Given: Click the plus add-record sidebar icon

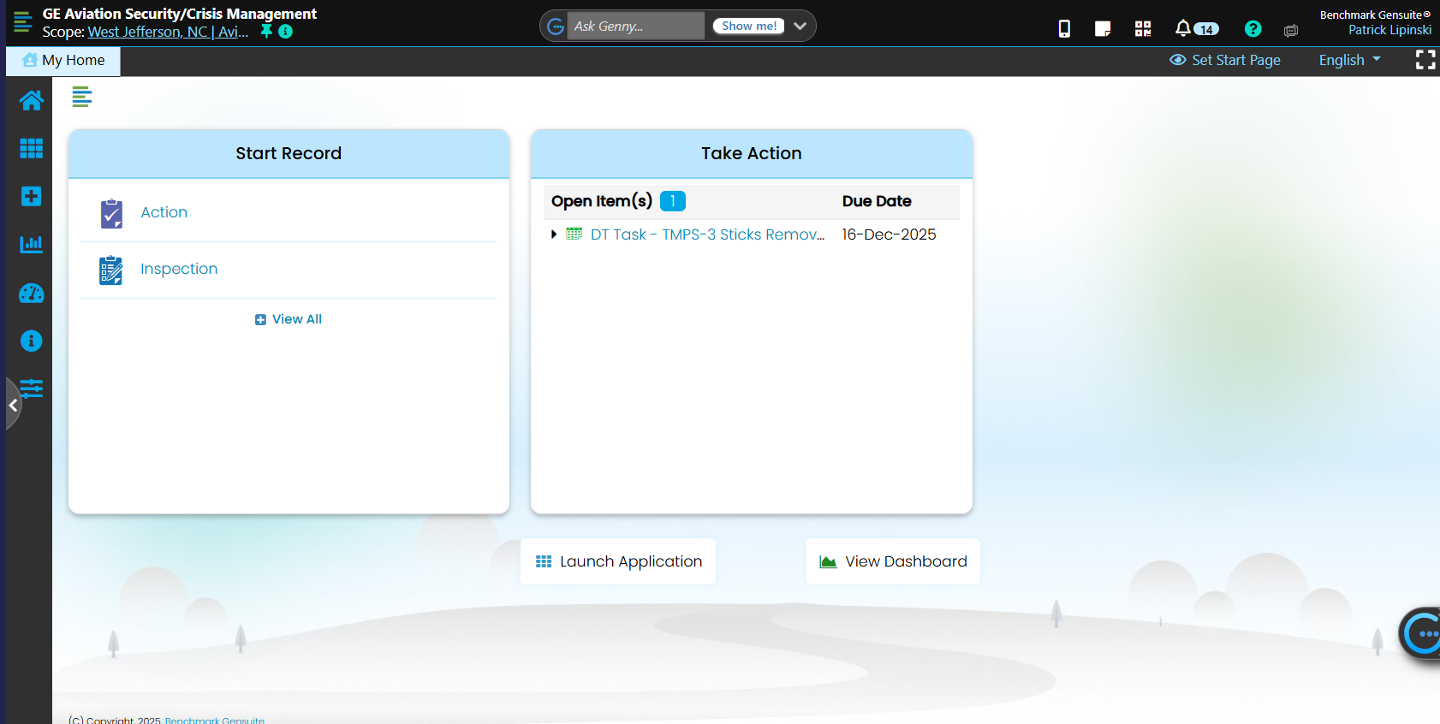Looking at the screenshot, I should tap(32, 197).
